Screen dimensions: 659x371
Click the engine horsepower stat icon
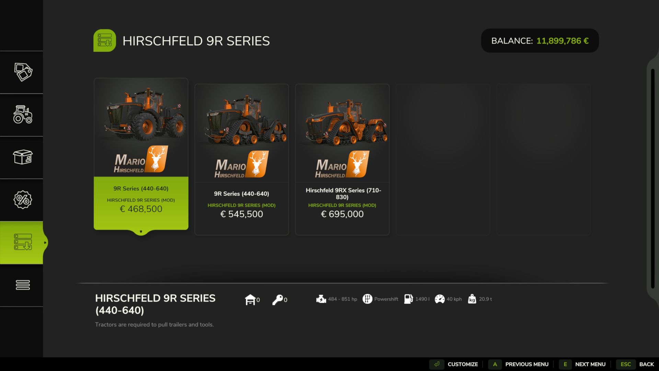pos(321,299)
